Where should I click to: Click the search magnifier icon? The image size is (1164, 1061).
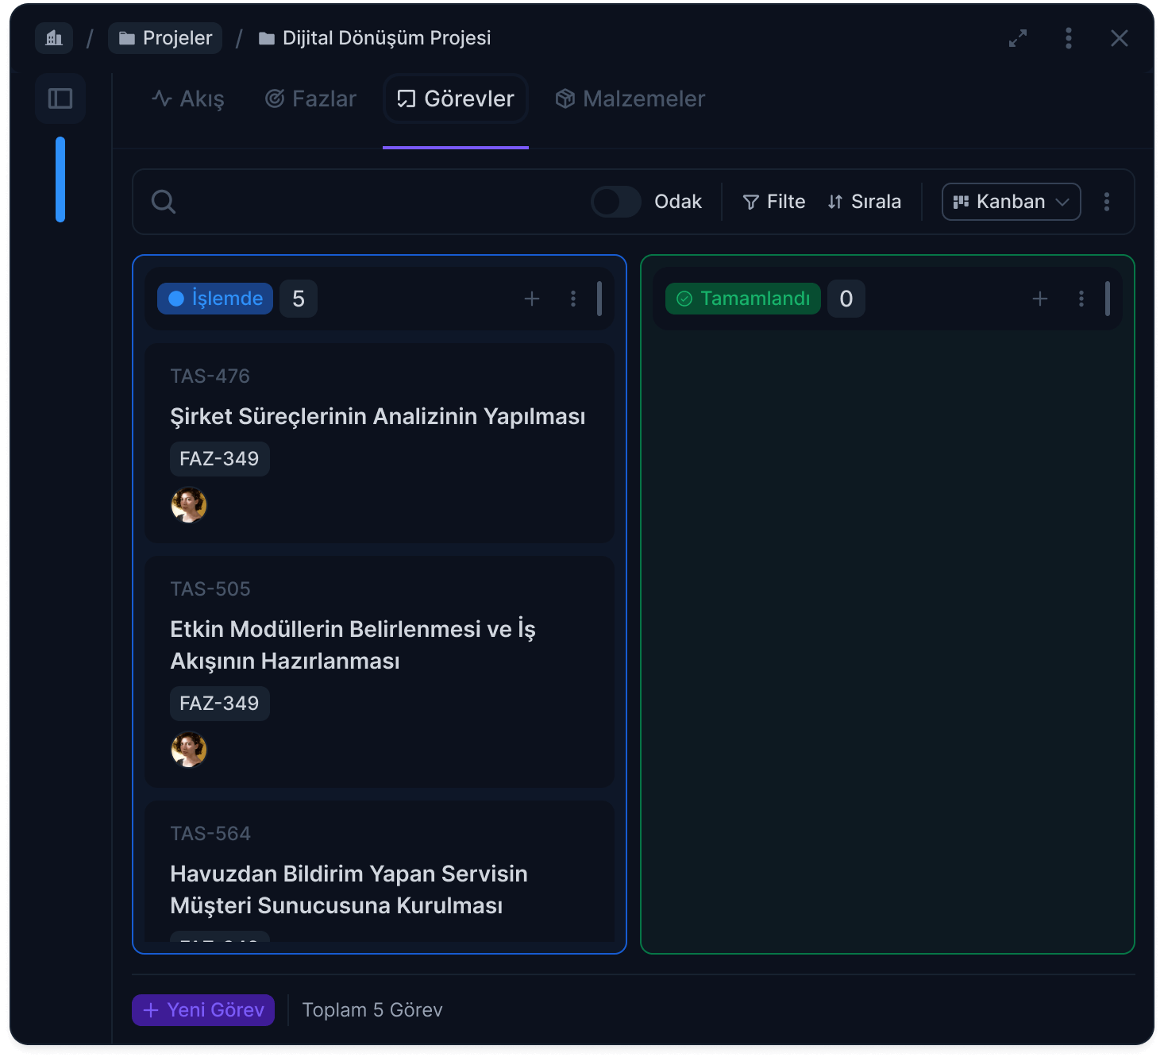(164, 202)
